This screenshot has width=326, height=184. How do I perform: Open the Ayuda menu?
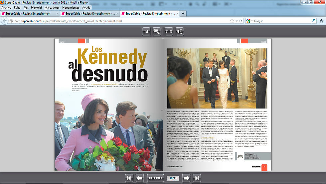tap(86, 7)
